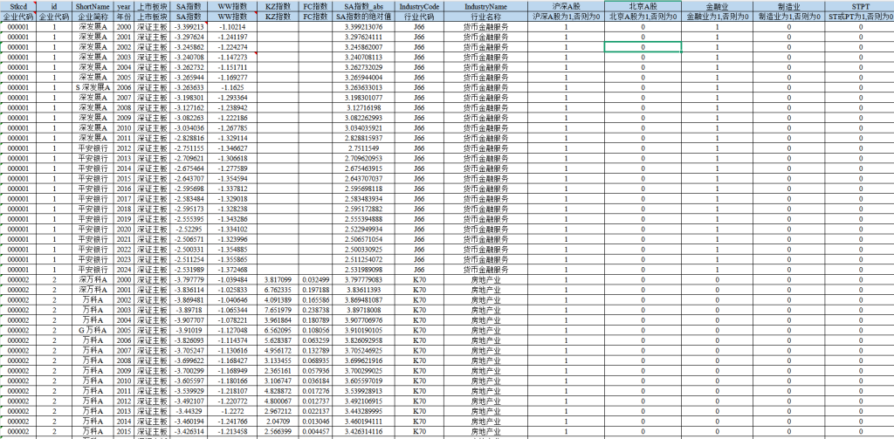Select WW value -1.2272

coord(234,410)
